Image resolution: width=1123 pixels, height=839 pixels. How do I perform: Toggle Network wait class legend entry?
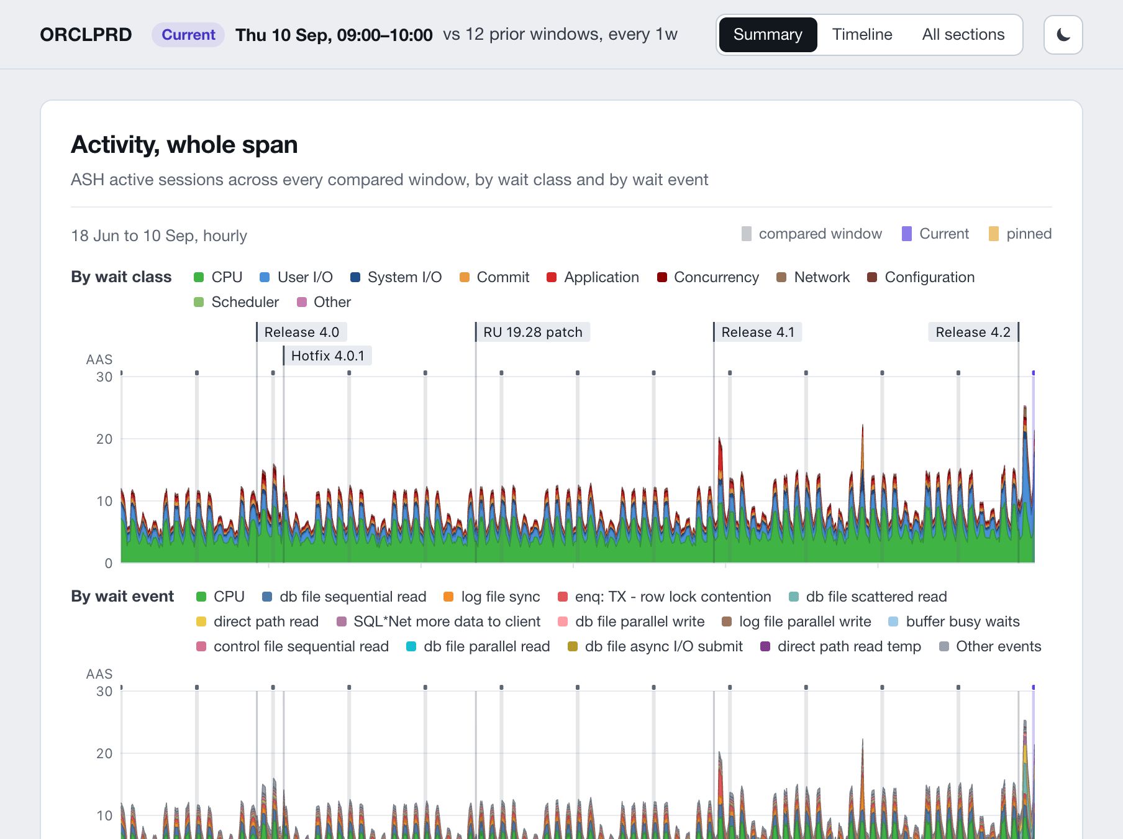pyautogui.click(x=813, y=277)
